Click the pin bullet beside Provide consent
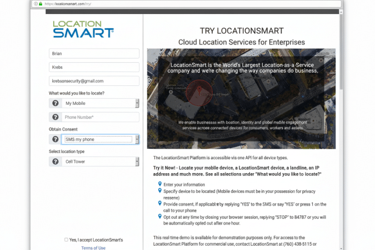Viewport: 375px width, 250px height. tap(160, 203)
